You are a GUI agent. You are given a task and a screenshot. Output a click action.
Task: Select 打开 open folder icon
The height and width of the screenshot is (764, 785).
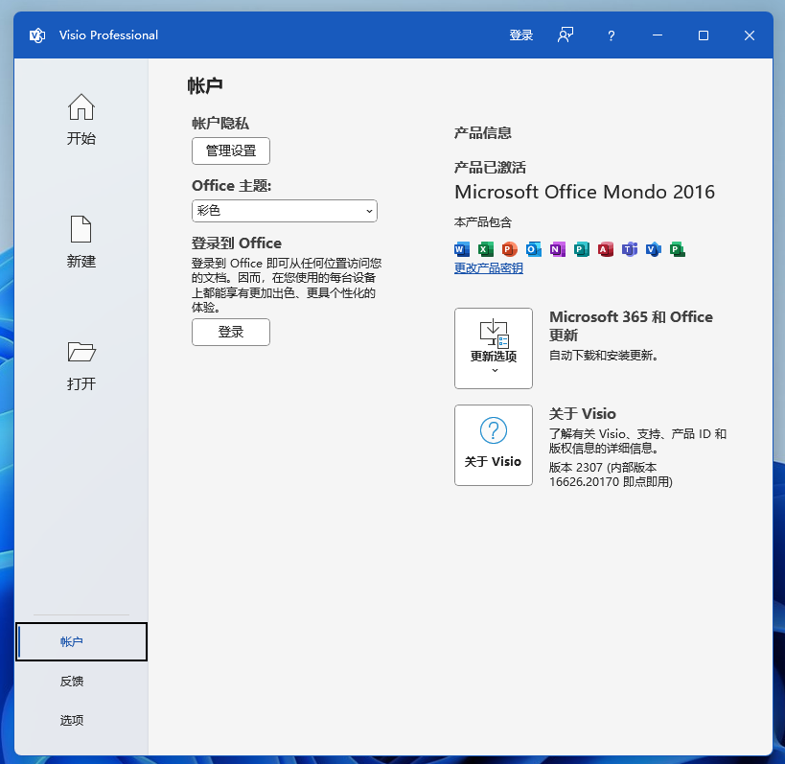click(81, 352)
